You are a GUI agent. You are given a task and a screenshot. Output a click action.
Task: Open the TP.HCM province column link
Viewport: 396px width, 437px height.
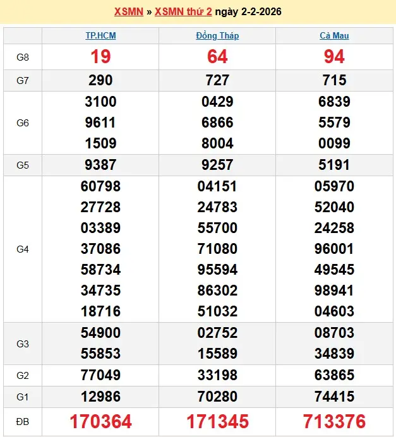[100, 36]
